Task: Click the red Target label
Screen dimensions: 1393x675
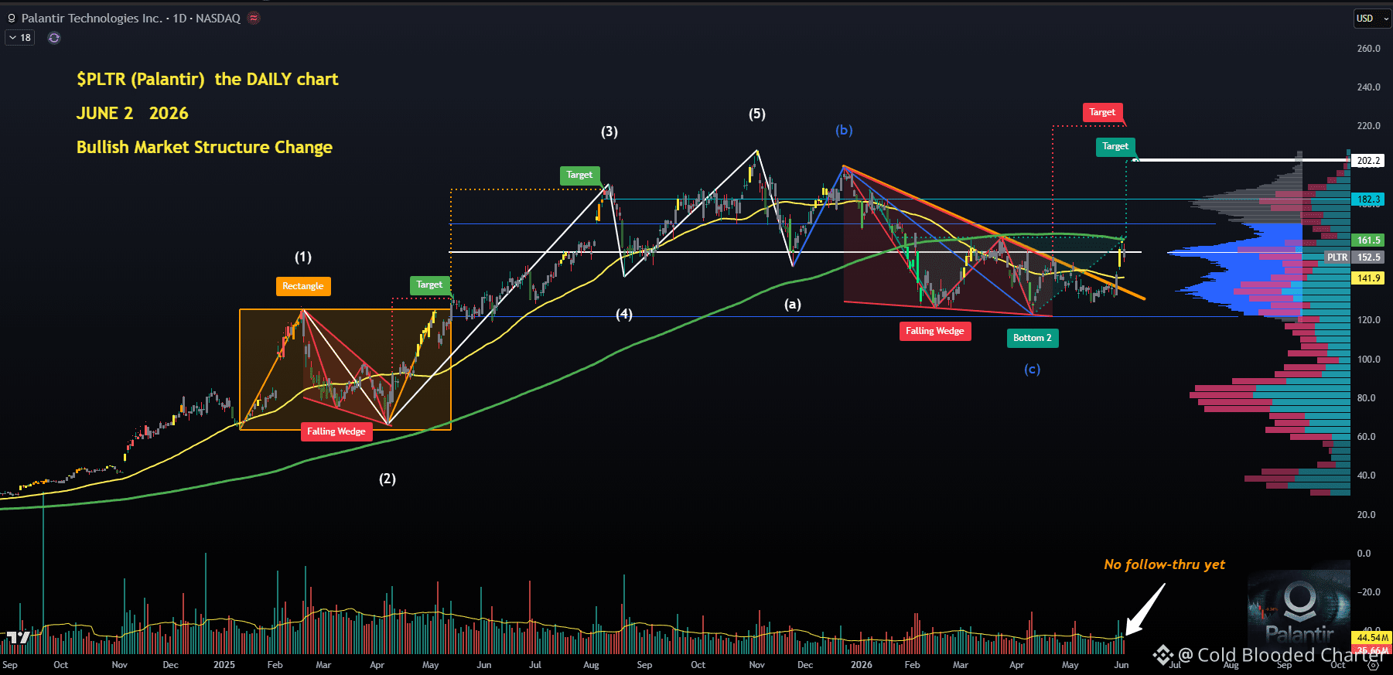Action: click(1102, 112)
